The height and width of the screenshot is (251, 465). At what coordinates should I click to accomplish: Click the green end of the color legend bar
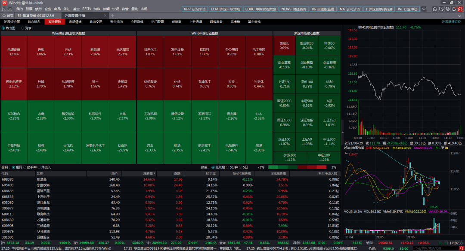pos(273,167)
